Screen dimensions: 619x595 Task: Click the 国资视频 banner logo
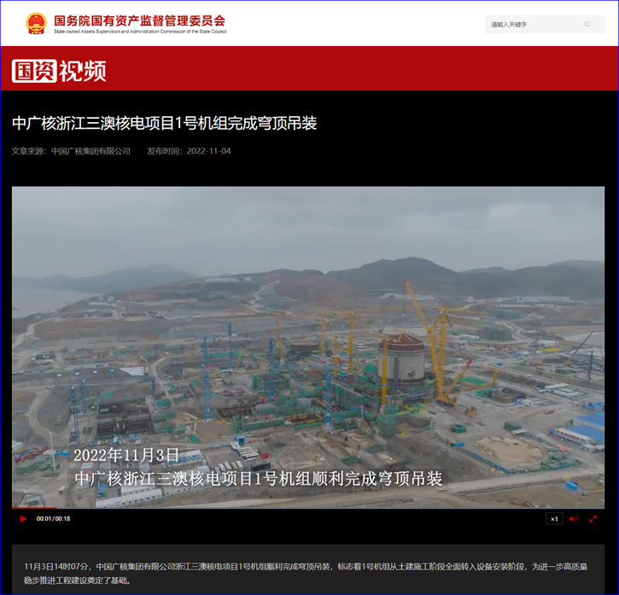tap(59, 70)
